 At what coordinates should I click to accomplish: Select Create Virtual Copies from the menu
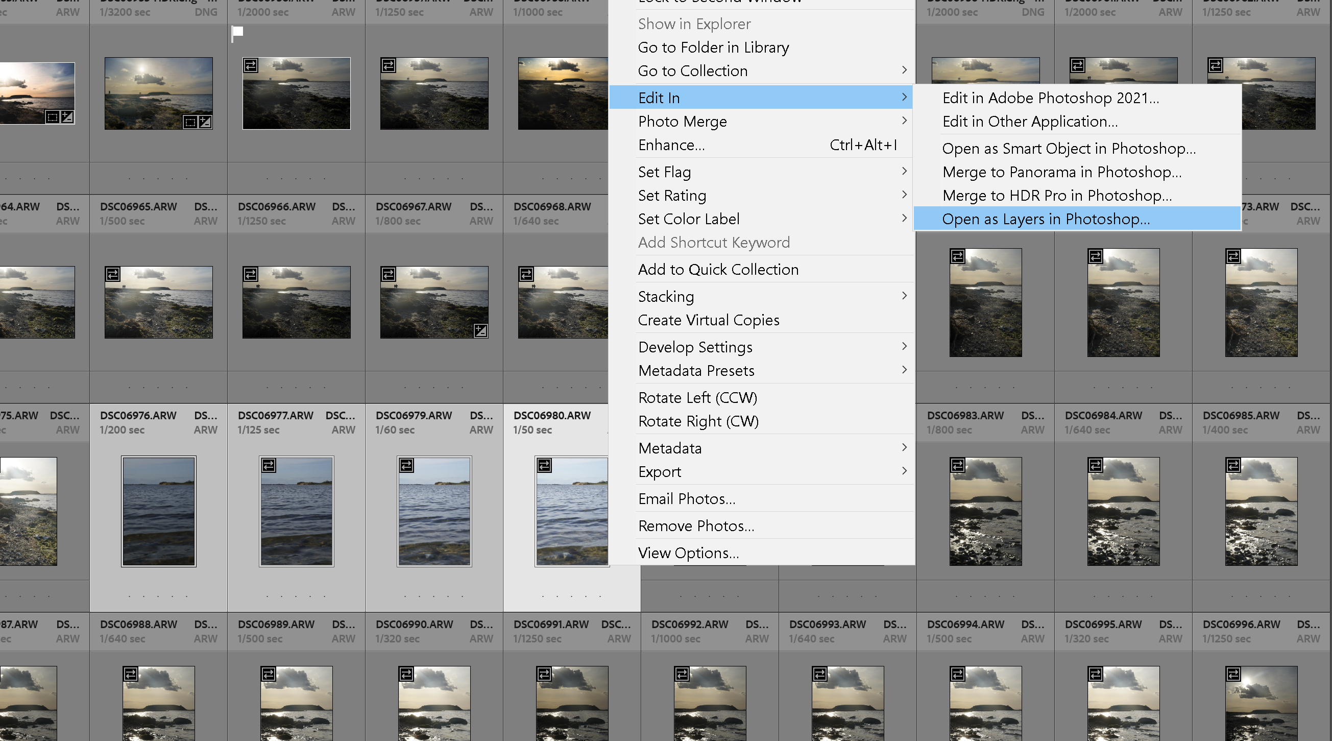pos(709,320)
